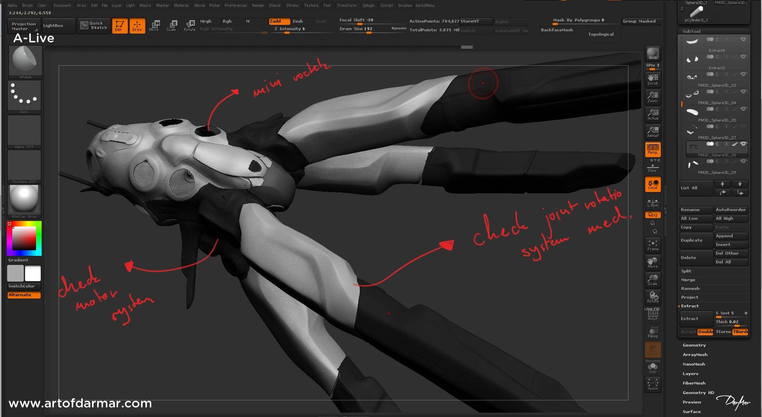Expand the Geometry section
This screenshot has height=417, width=762.
click(694, 345)
